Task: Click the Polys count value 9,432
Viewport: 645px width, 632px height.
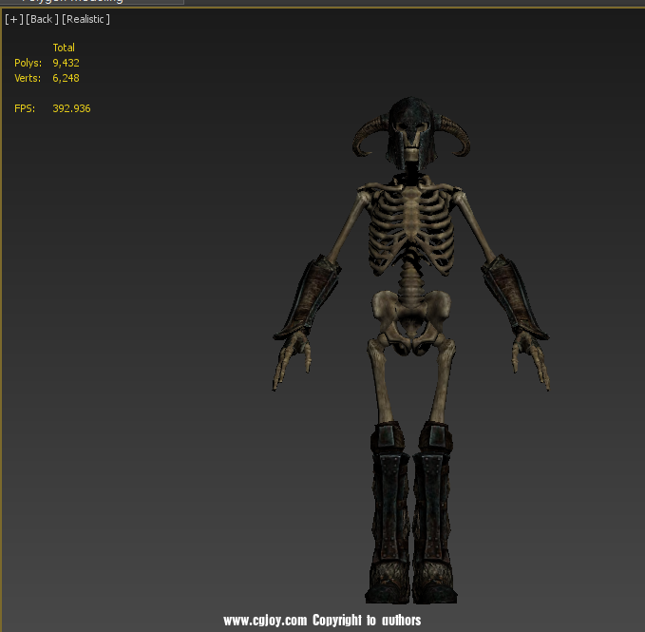Action: [66, 63]
